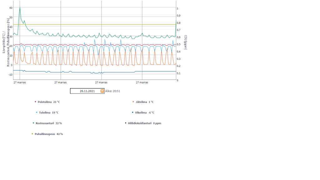
Task: Open the calendar date picker icon
Action: (x=102, y=91)
